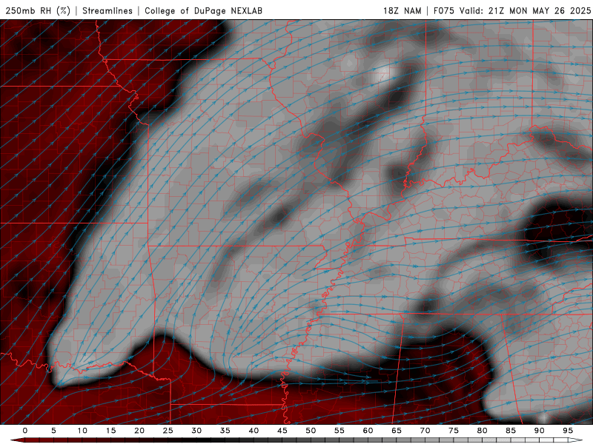Click the "55" label on the color scale
This screenshot has height=444, width=593.
pyautogui.click(x=339, y=431)
